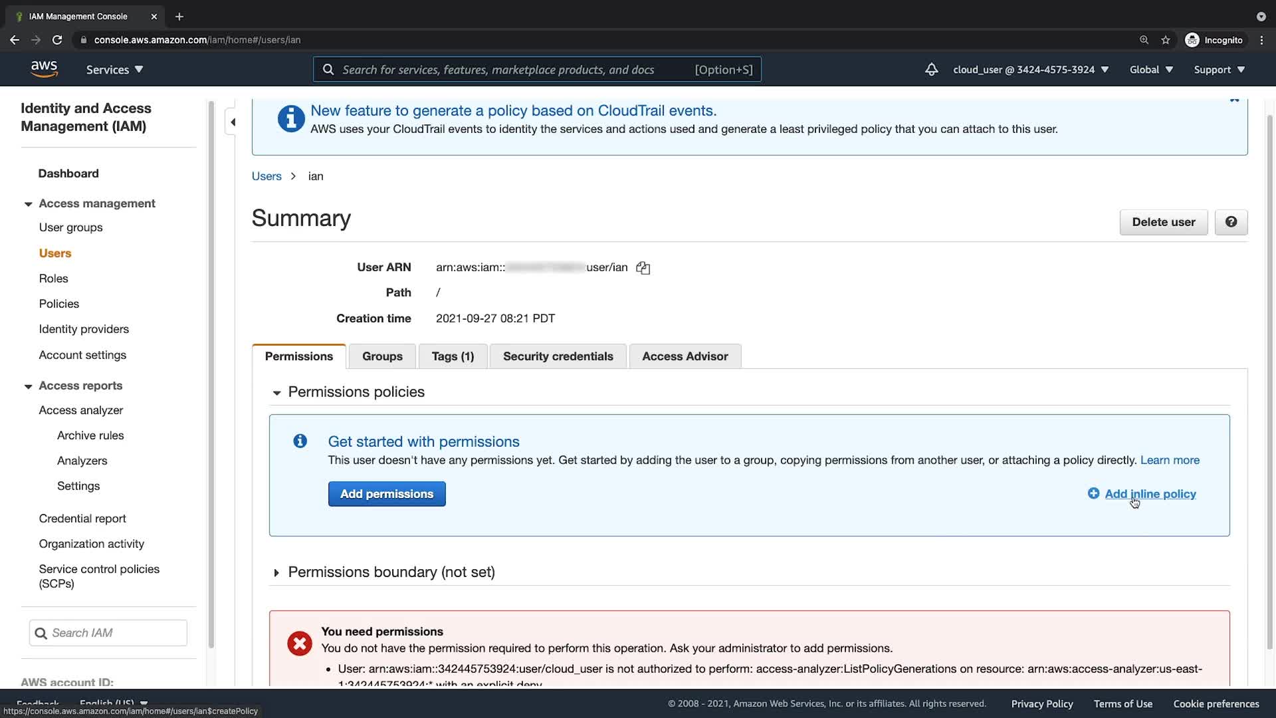Screen dimensions: 1276x718
Task: Click the Add inline policy link
Action: pyautogui.click(x=1150, y=494)
